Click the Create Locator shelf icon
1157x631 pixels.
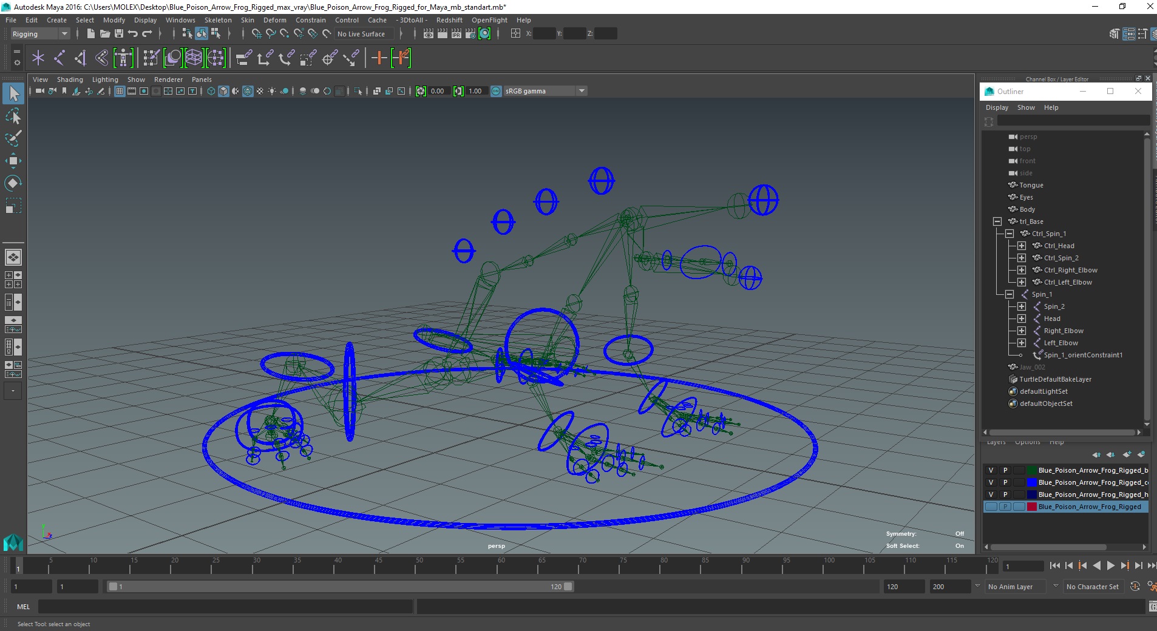coord(38,58)
